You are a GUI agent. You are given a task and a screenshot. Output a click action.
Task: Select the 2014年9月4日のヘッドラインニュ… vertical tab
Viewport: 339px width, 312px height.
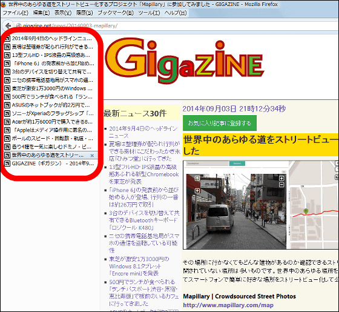coord(51,39)
